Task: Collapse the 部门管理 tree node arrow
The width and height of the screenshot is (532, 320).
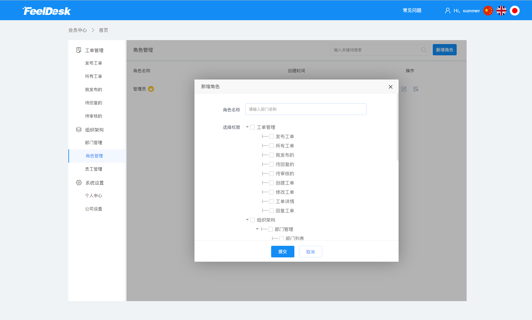Action: click(x=257, y=229)
